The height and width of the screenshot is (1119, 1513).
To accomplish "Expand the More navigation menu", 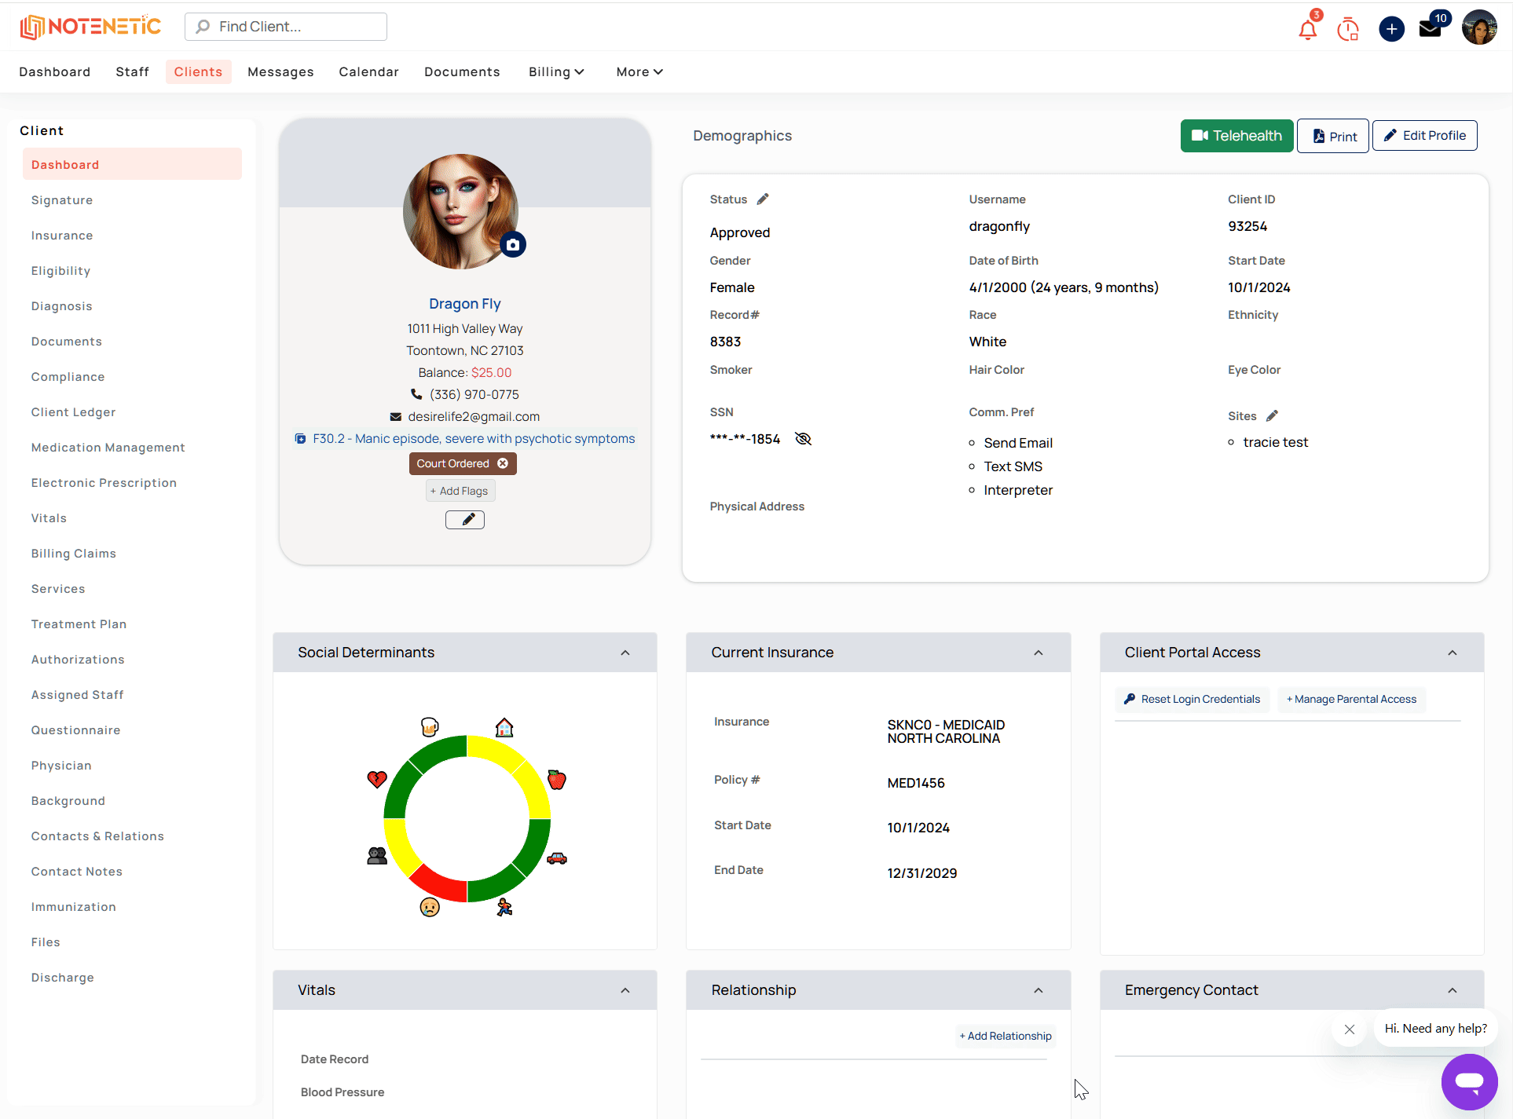I will pos(639,71).
